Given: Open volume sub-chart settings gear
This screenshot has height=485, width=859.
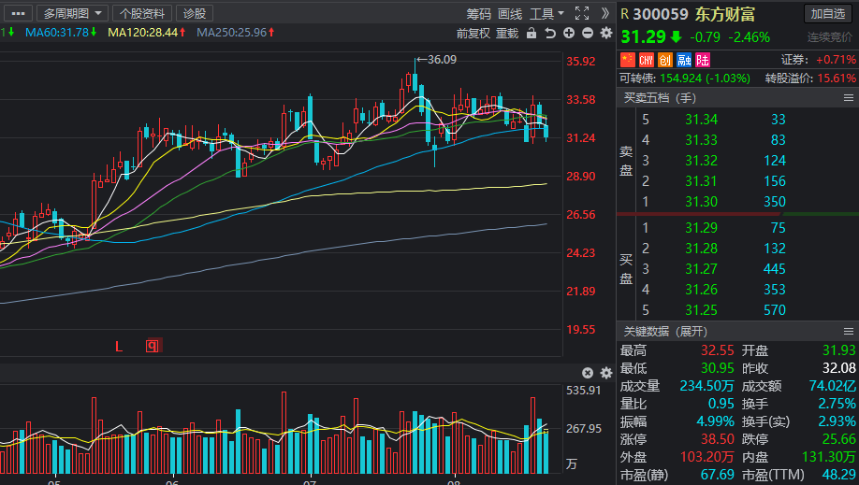Looking at the screenshot, I should pyautogui.click(x=606, y=373).
